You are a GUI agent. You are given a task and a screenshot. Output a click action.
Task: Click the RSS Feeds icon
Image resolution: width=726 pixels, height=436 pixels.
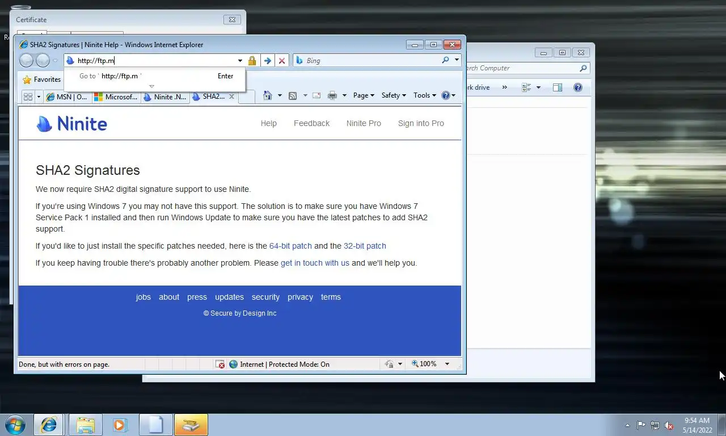point(293,95)
